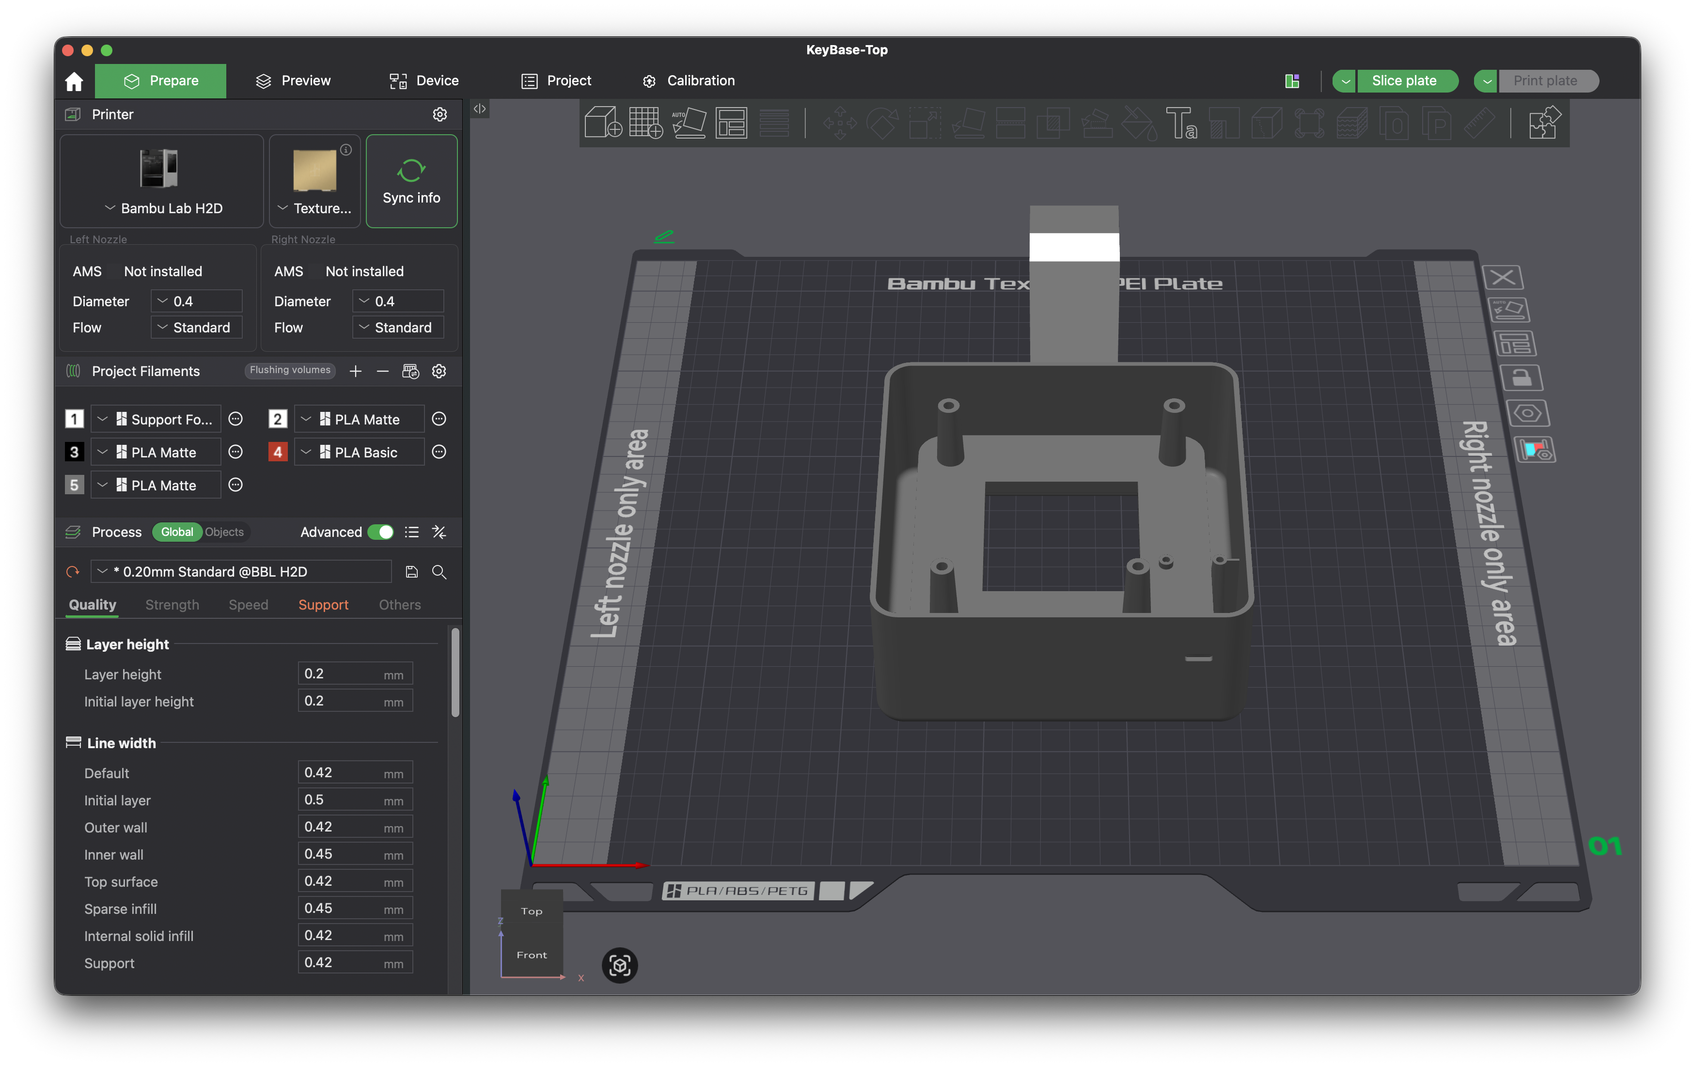Select the Text shape tool
The width and height of the screenshot is (1695, 1067).
(x=1181, y=123)
